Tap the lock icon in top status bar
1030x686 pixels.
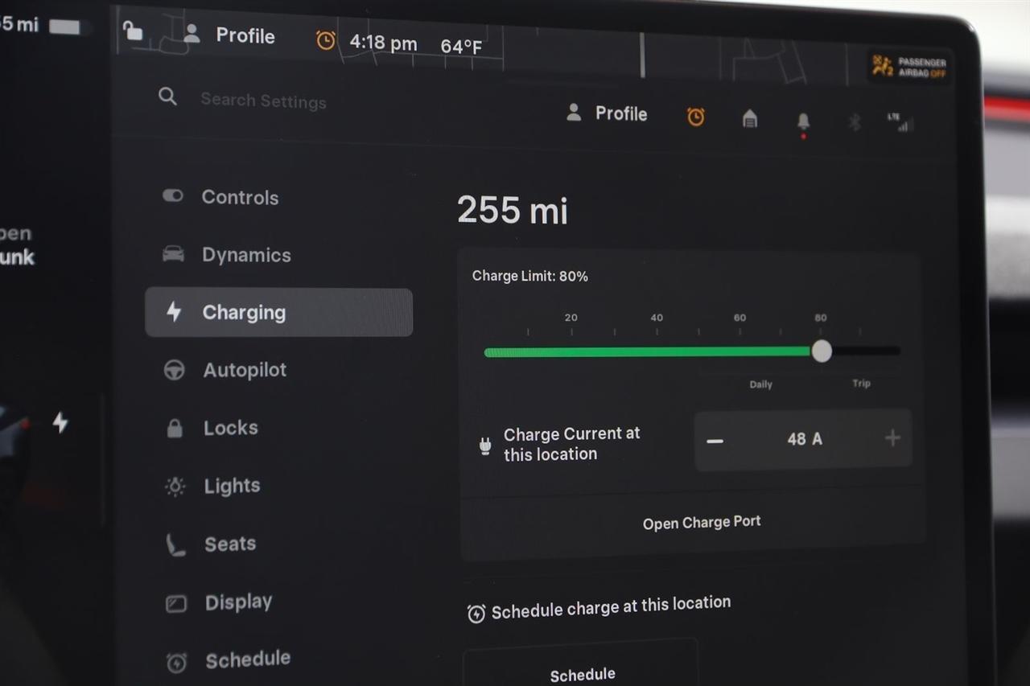133,31
